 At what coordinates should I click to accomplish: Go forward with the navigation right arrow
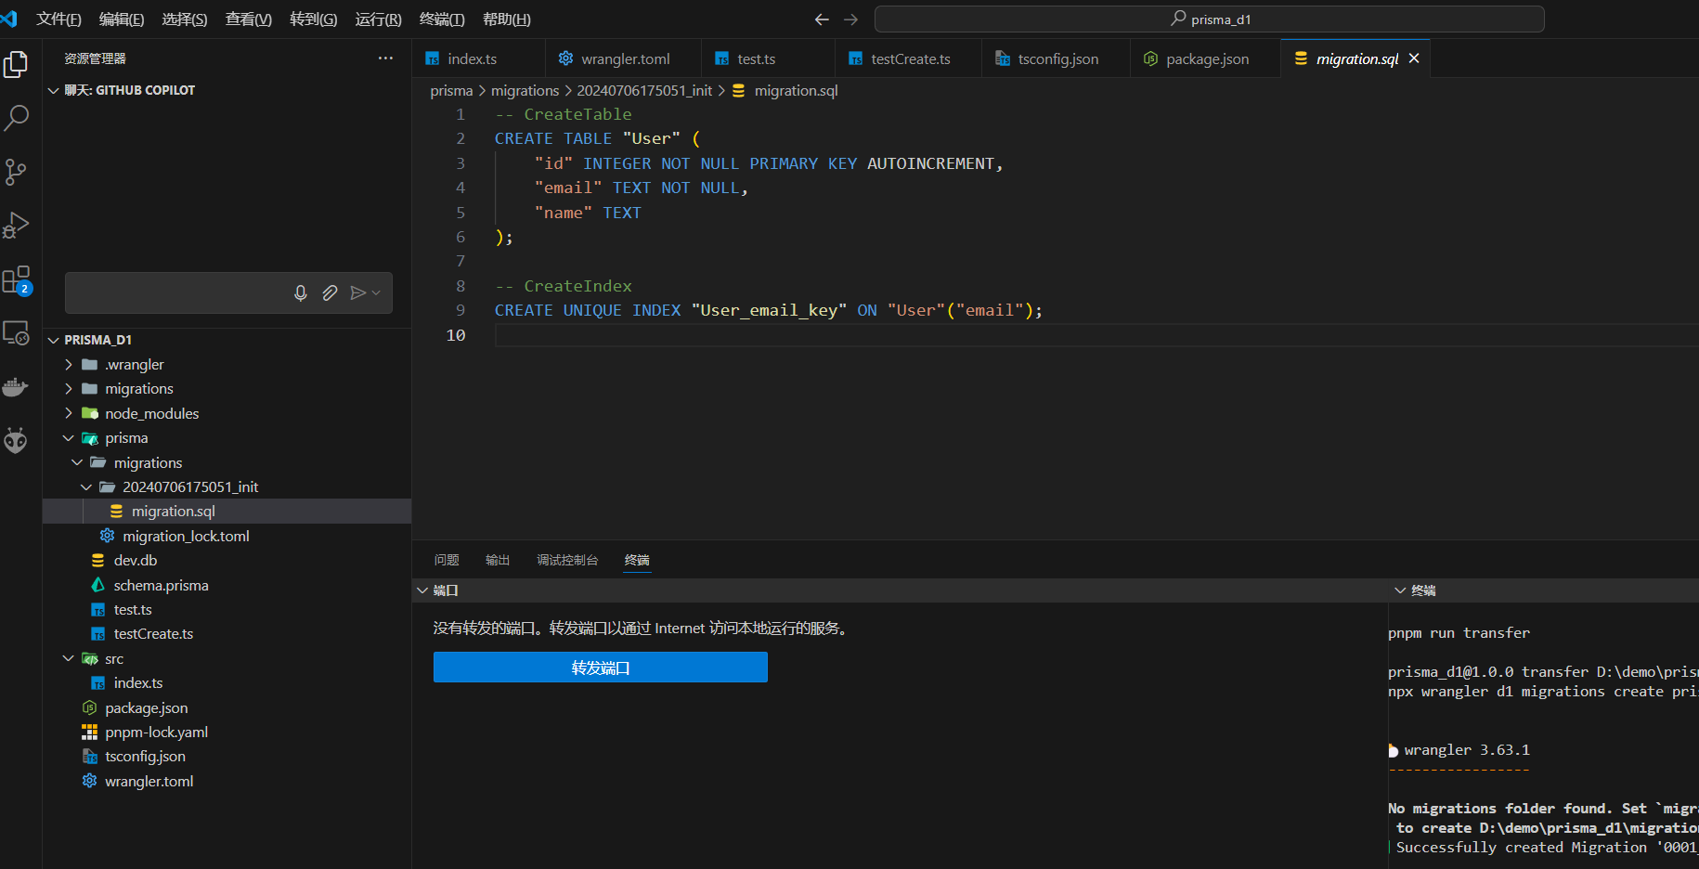point(851,19)
